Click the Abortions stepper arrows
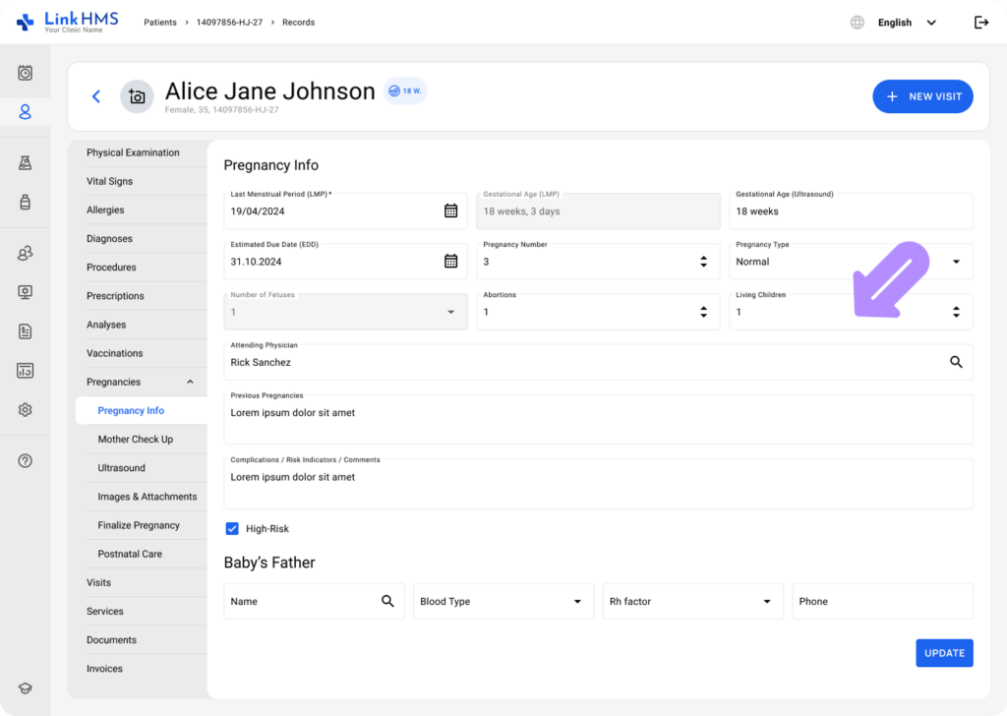The height and width of the screenshot is (716, 1007). 703,312
